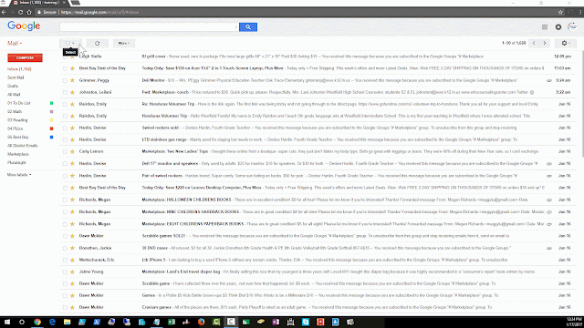Open the 'Scrabble games SOLD!' email
584x328 pixels.
[318, 236]
